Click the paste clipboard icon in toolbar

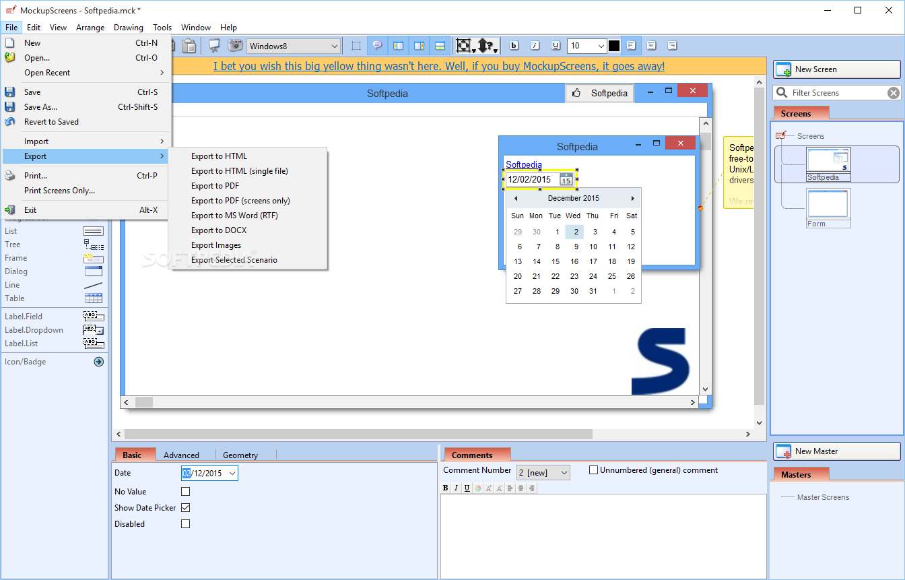(x=189, y=46)
